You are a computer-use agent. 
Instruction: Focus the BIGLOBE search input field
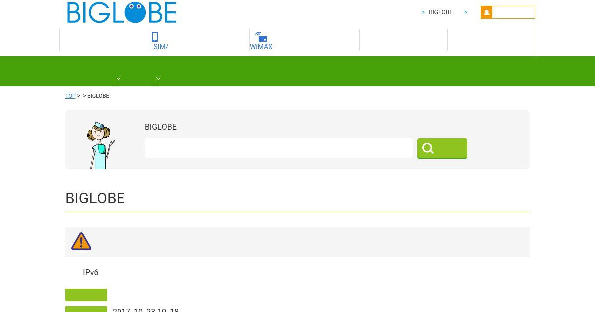click(279, 148)
